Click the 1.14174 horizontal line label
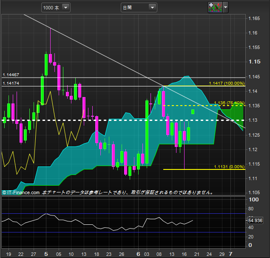The width and height of the screenshot is (270, 258). 11,83
